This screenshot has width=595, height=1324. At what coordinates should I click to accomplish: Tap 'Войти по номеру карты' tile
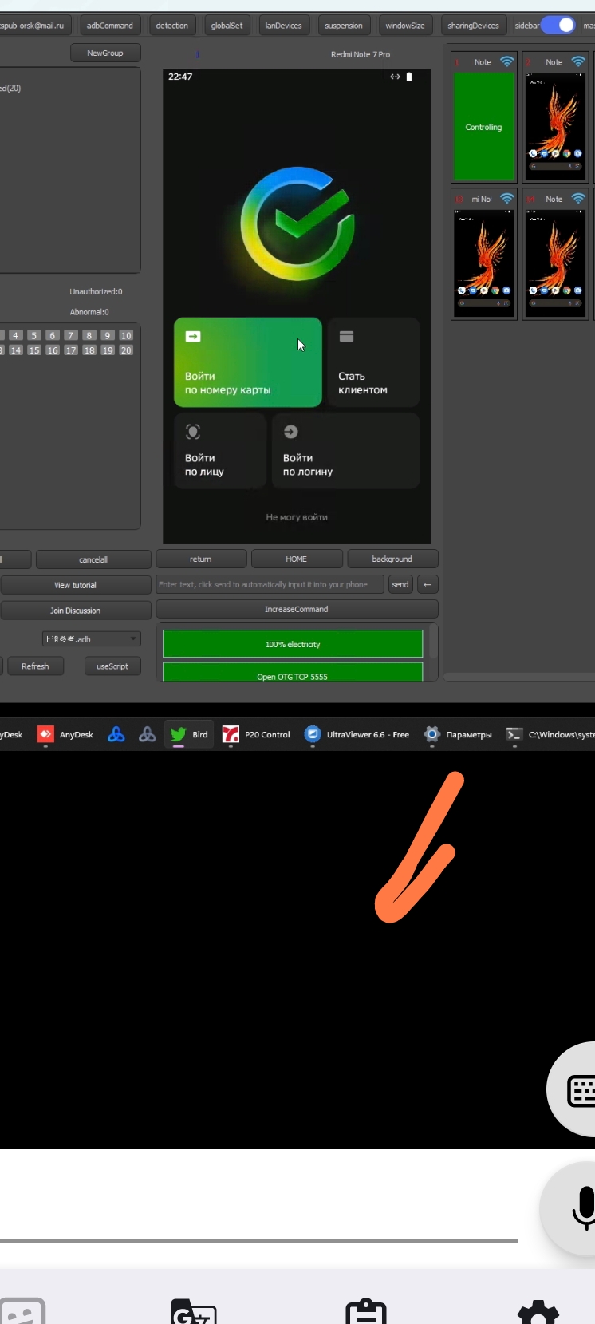pos(248,363)
